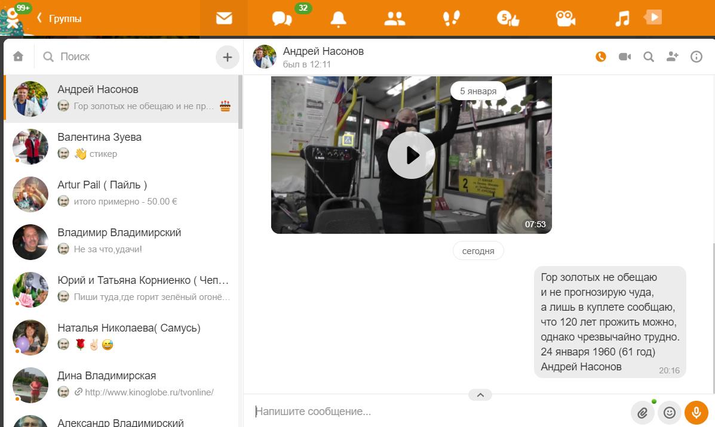This screenshot has height=427, width=715.
Task: Click the music player play button
Action: click(x=653, y=17)
